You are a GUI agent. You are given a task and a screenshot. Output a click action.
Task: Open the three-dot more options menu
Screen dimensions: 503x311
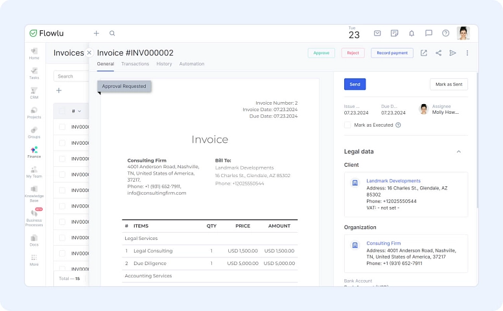(467, 53)
